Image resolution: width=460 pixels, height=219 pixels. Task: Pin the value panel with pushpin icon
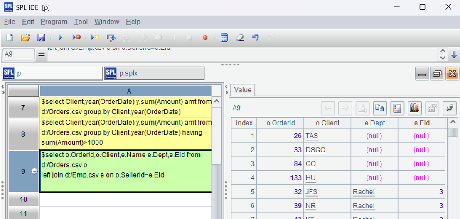coord(449,108)
